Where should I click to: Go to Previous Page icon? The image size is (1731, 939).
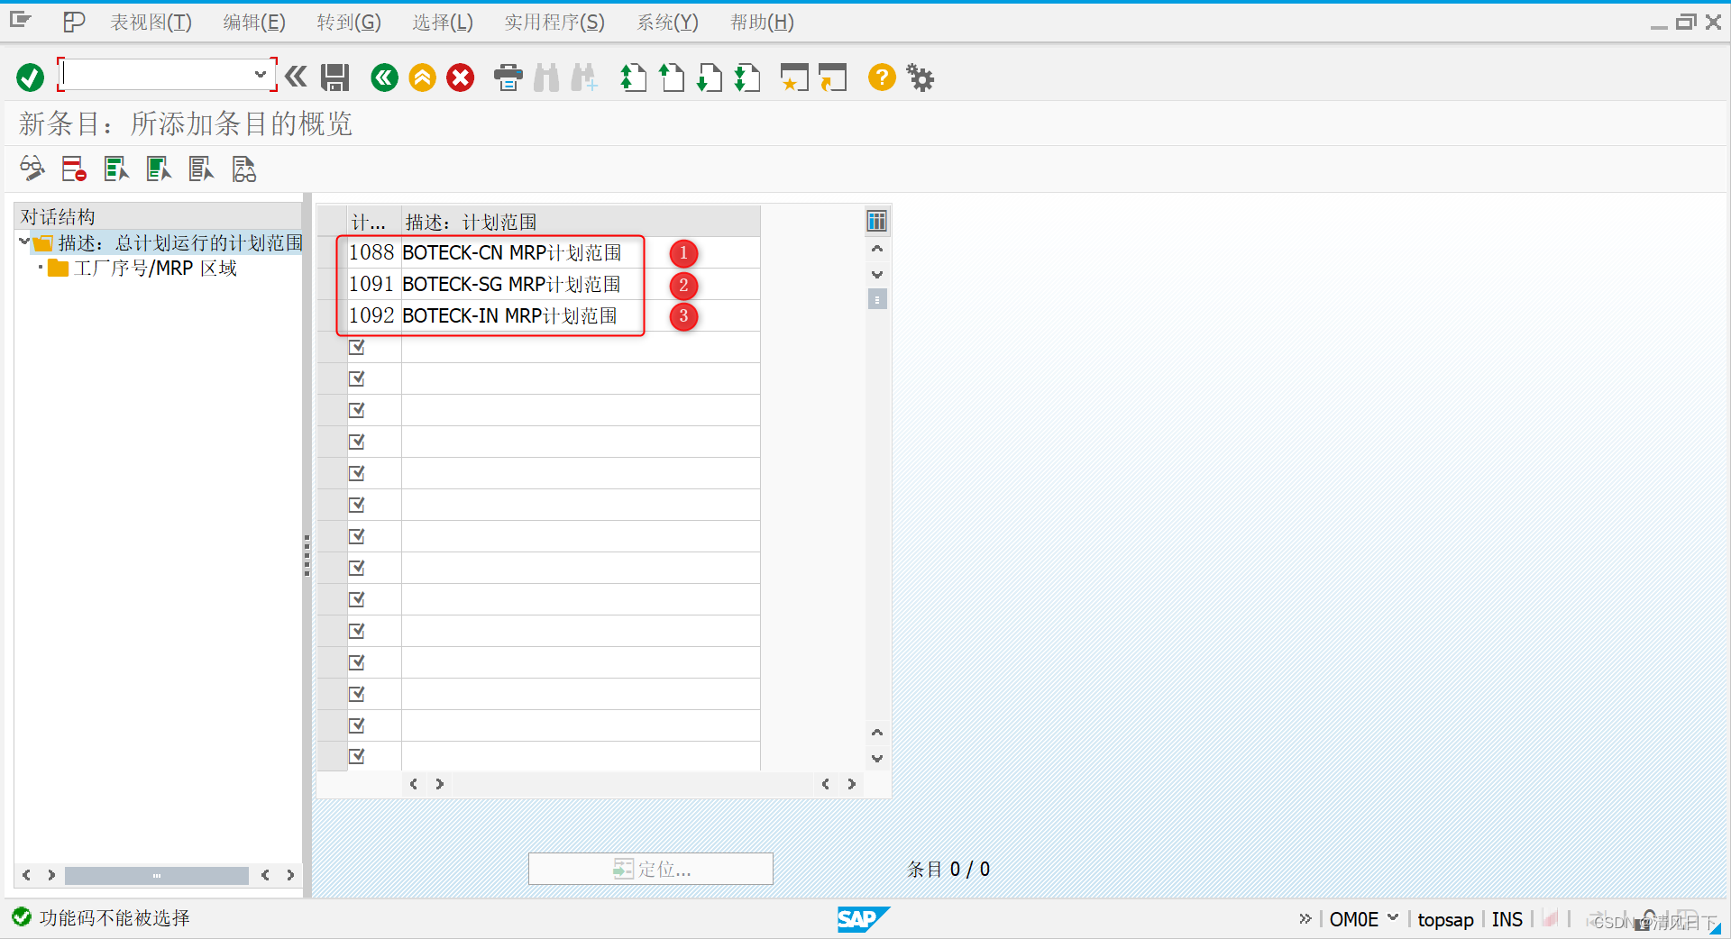click(672, 77)
